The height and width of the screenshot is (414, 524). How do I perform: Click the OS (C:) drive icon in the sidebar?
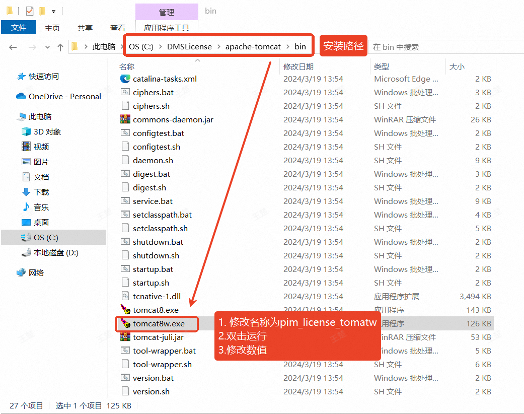coord(26,237)
